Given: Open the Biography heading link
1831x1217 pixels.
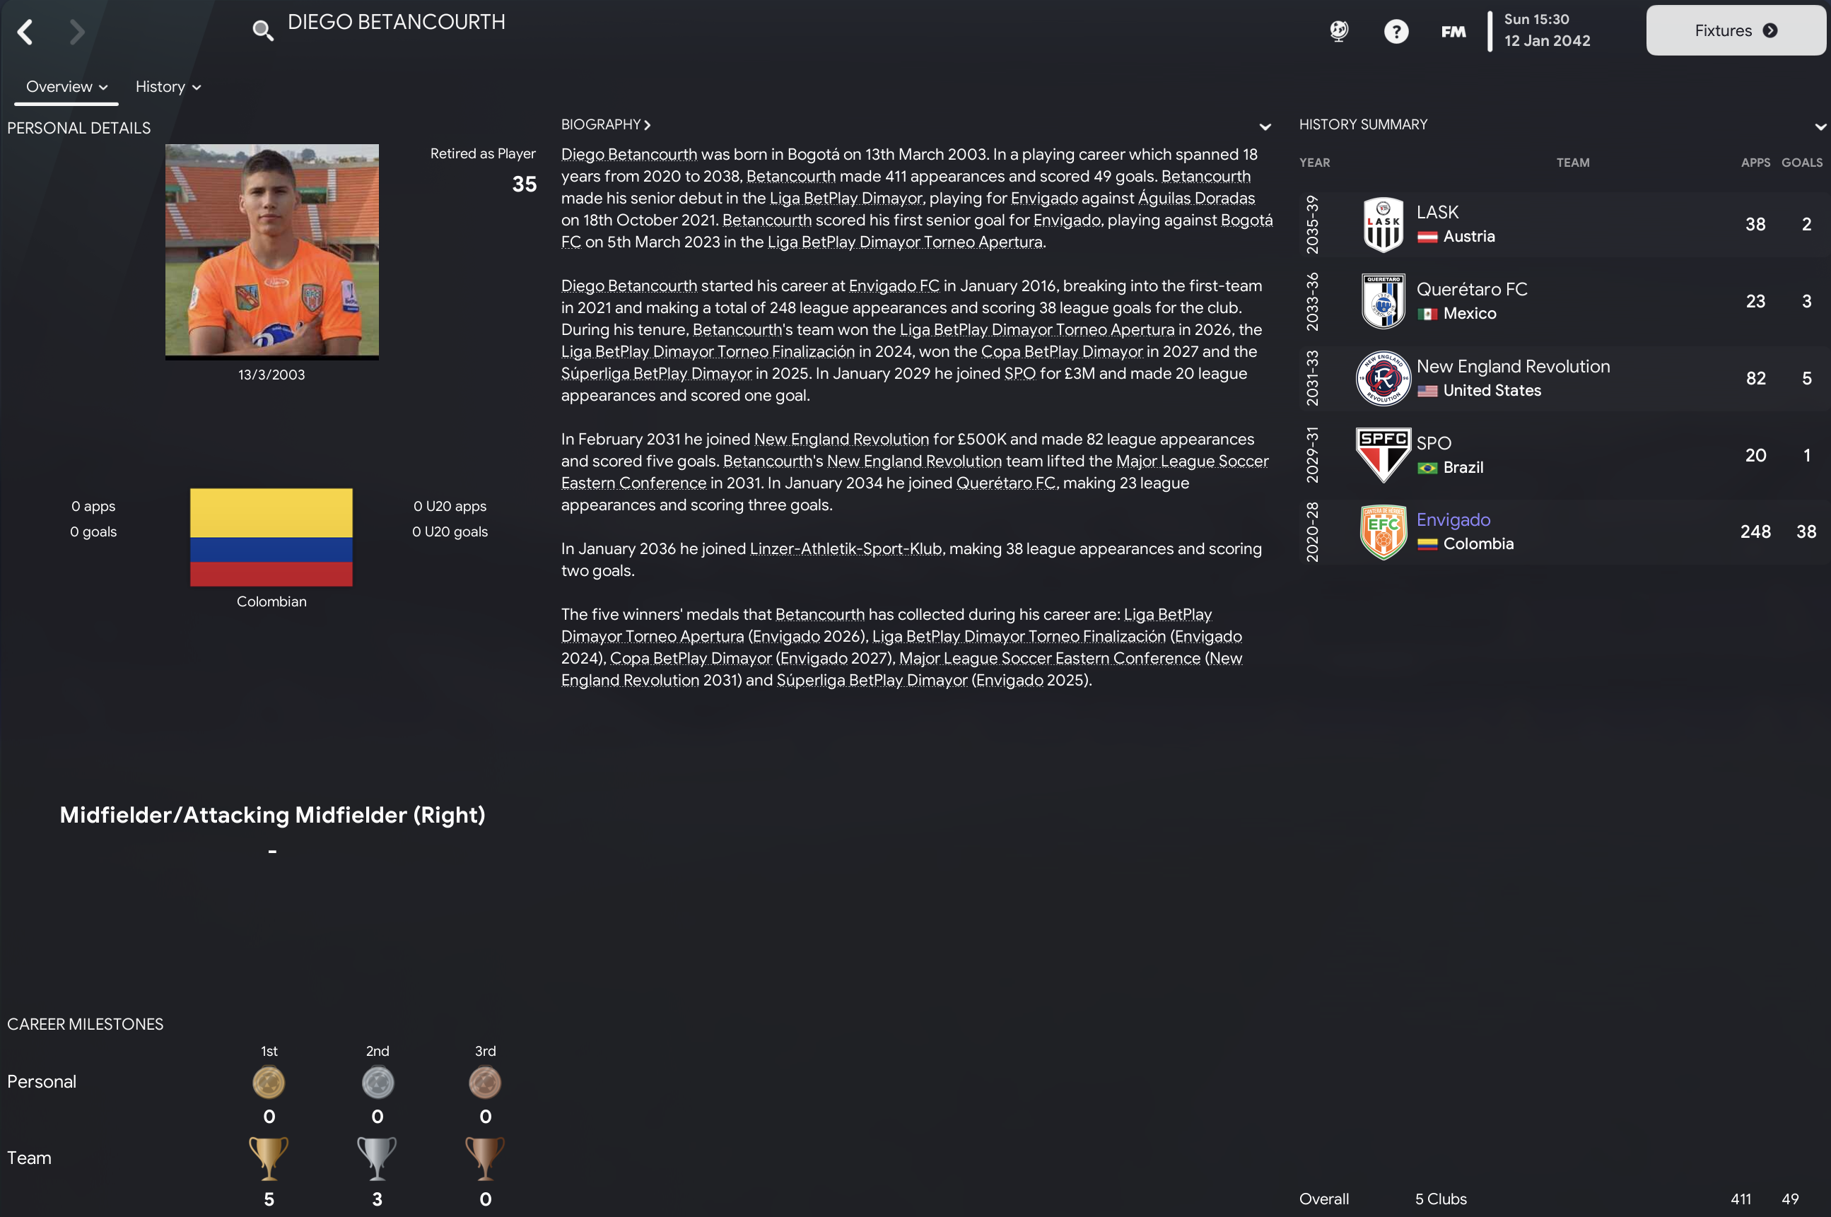Looking at the screenshot, I should (605, 124).
